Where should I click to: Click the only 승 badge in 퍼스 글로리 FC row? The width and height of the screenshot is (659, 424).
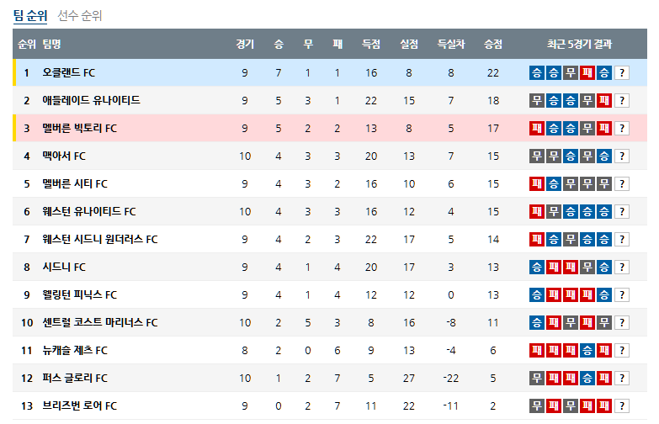point(587,379)
